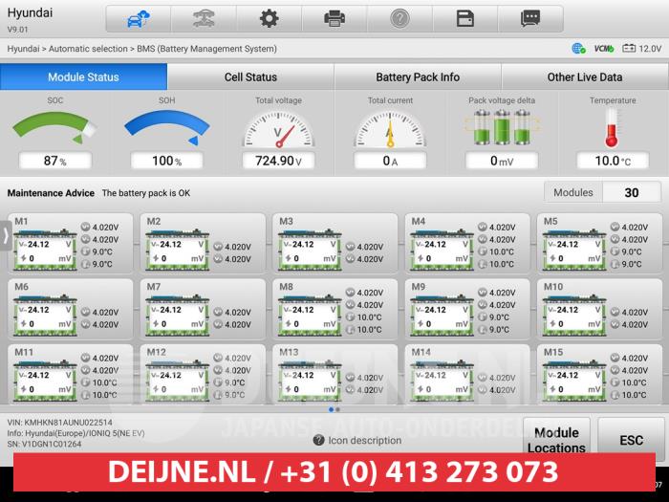669x502 pixels.
Task: Click 'The battery pack is OK' text
Action: click(x=146, y=193)
